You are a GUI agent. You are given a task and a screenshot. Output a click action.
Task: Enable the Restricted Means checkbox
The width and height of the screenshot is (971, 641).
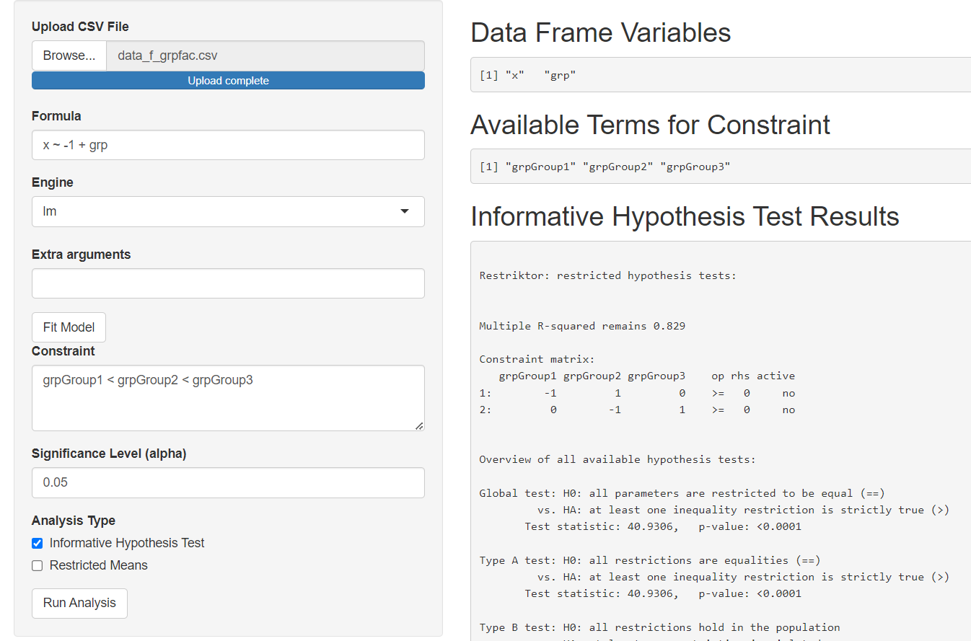click(38, 566)
